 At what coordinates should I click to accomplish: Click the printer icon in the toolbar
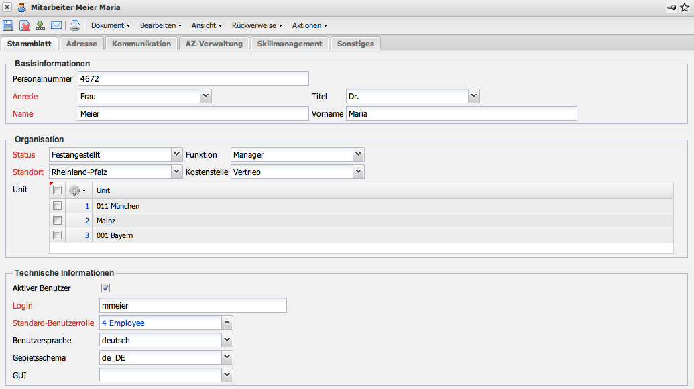pos(75,26)
